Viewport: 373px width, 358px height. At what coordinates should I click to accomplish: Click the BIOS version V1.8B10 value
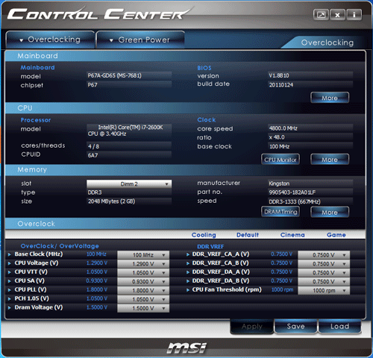(310, 75)
